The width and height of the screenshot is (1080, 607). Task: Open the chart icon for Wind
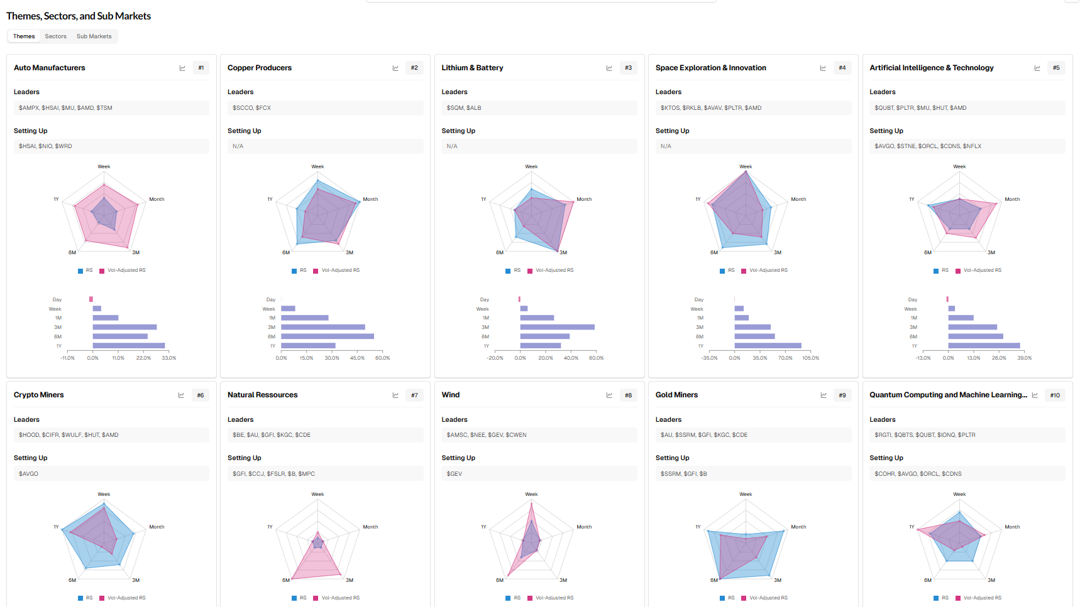click(x=609, y=395)
